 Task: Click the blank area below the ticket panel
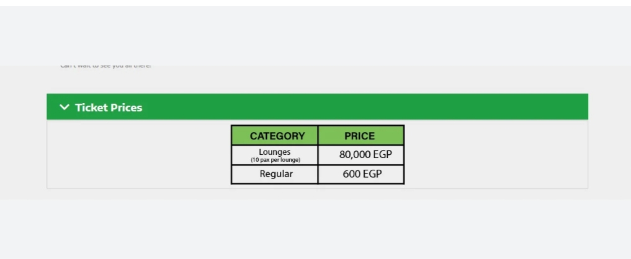[310, 229]
